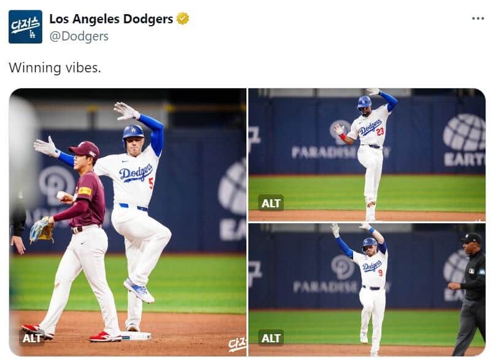
Task: Click the Los Angeles Dodgers display name
Action: click(111, 19)
